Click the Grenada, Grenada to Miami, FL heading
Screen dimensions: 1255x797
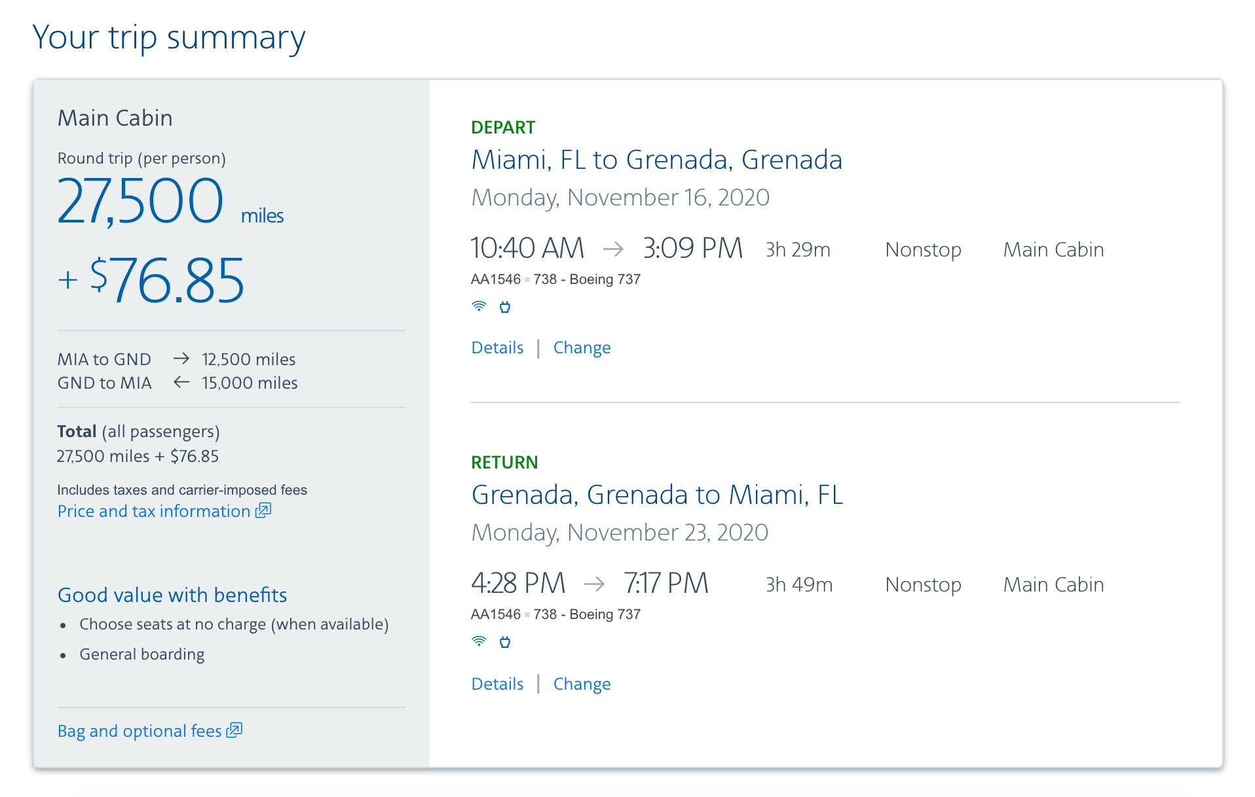click(x=657, y=495)
